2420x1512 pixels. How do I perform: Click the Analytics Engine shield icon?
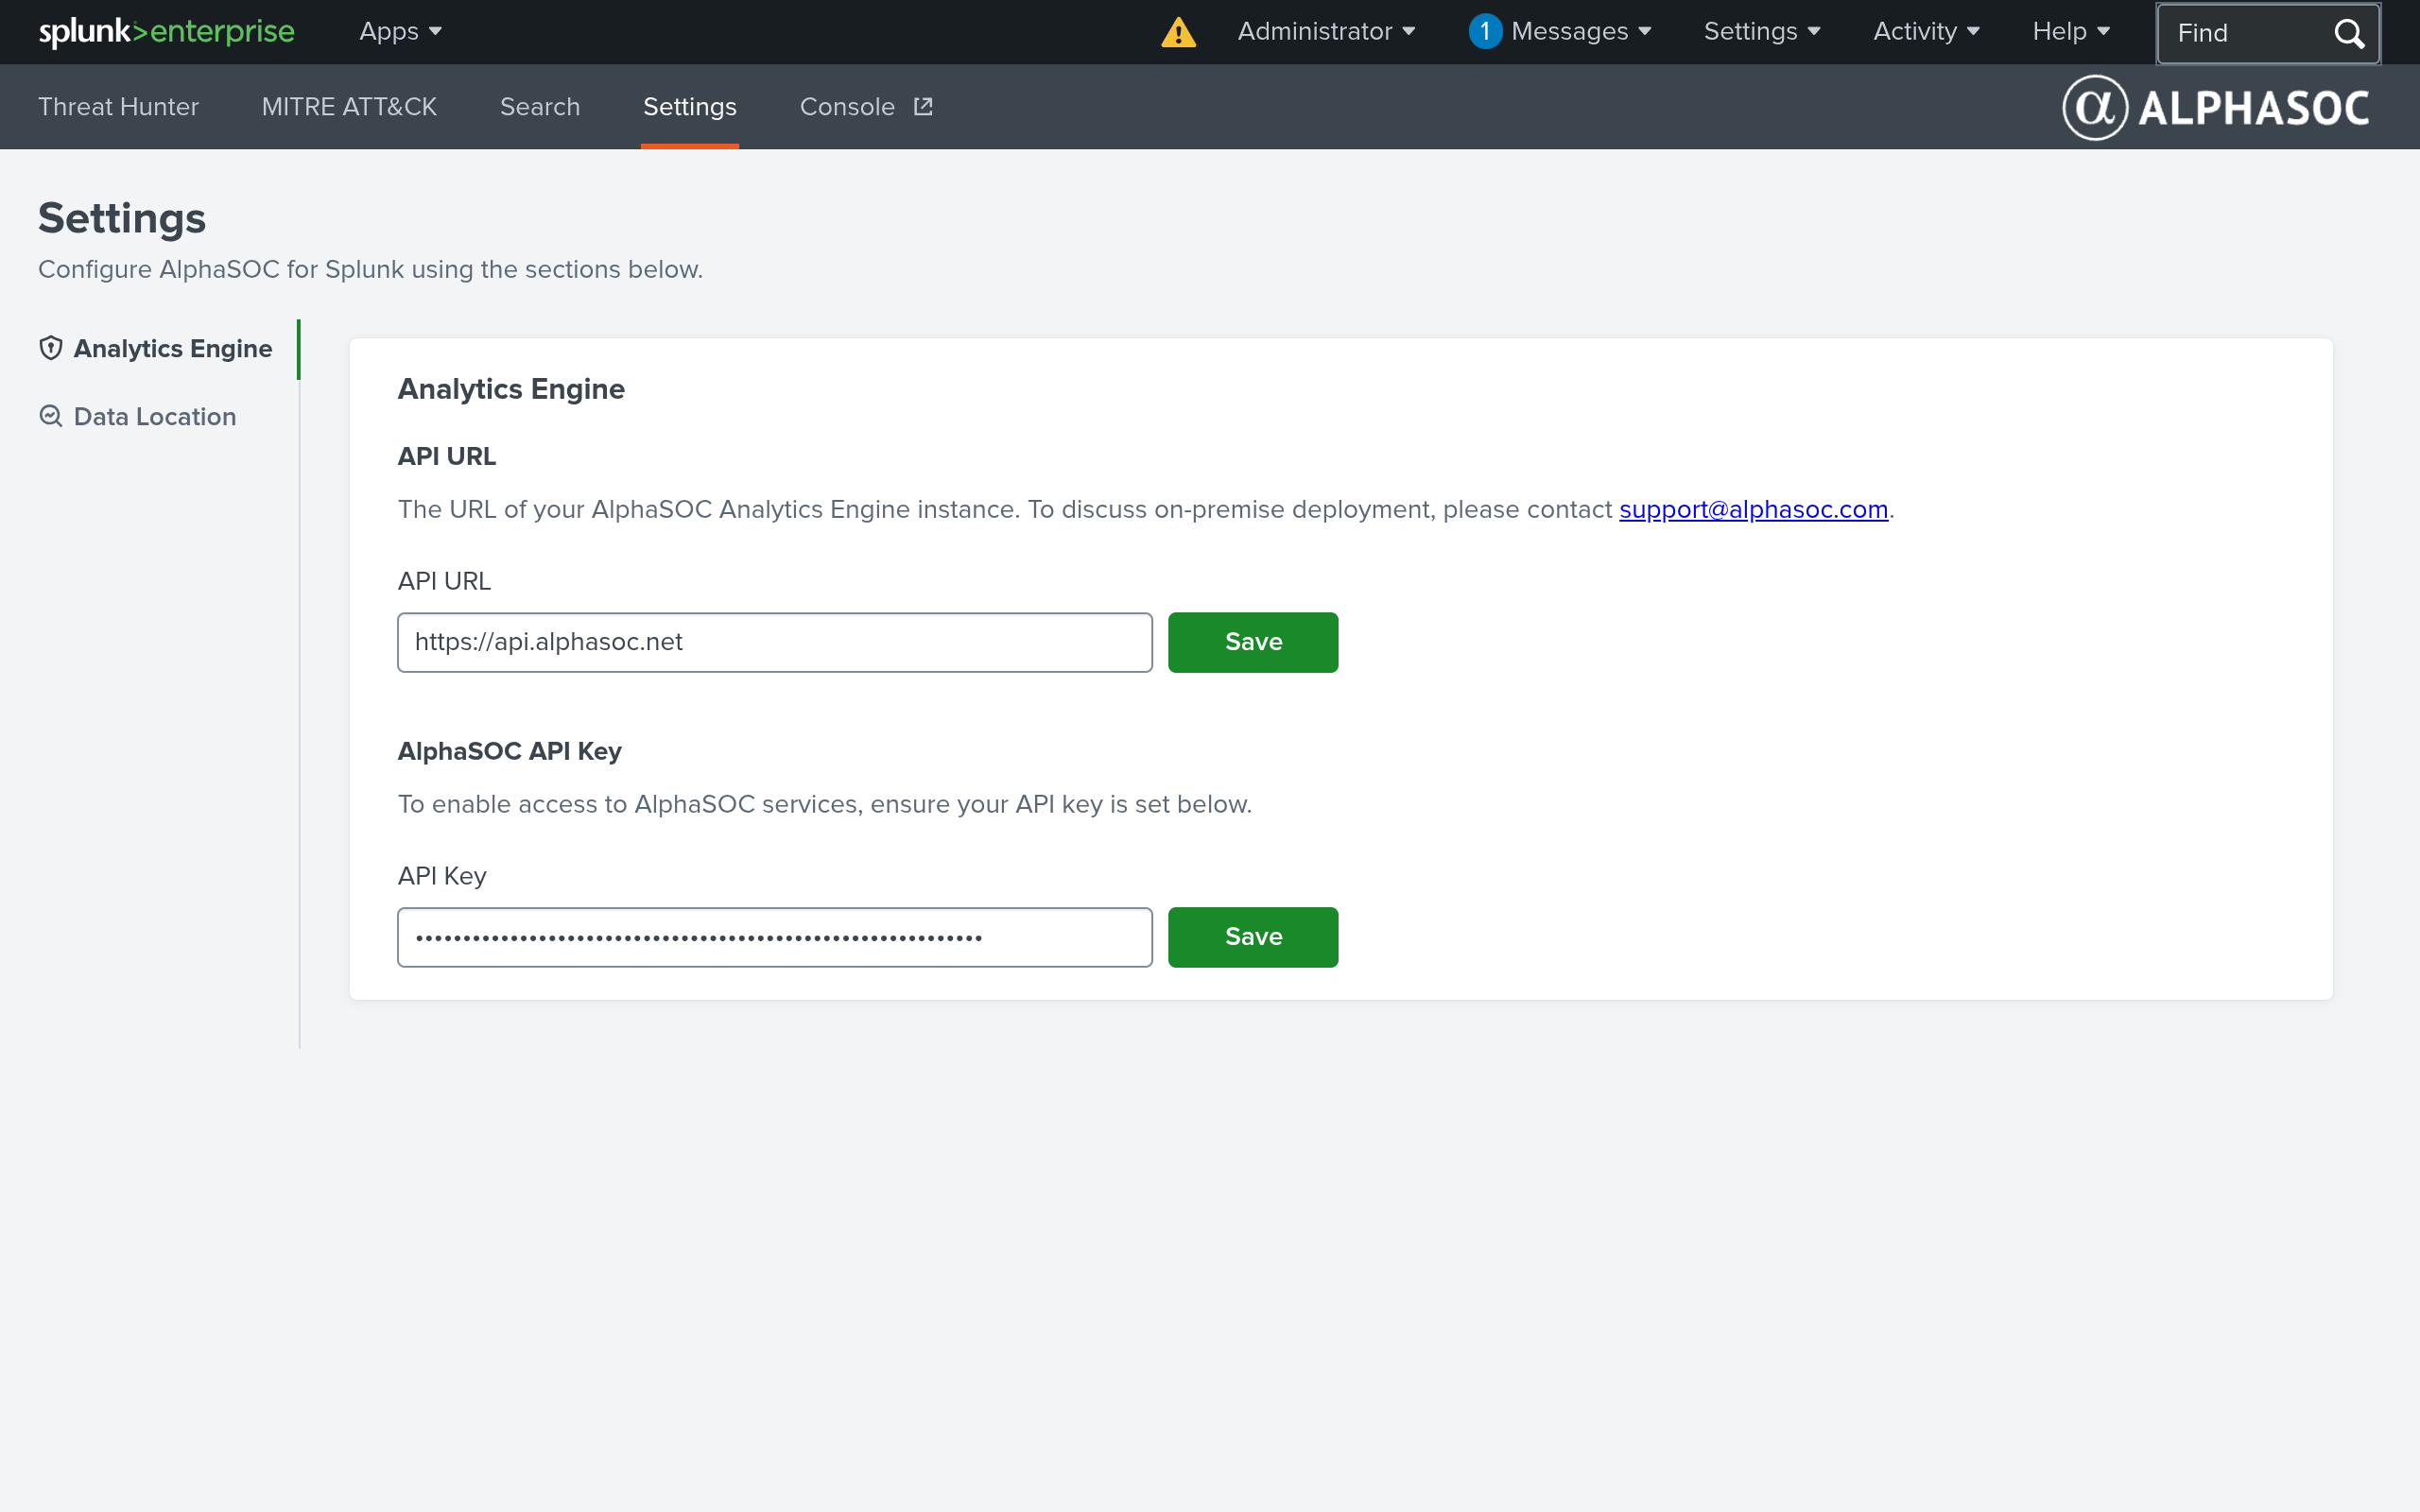click(x=51, y=348)
